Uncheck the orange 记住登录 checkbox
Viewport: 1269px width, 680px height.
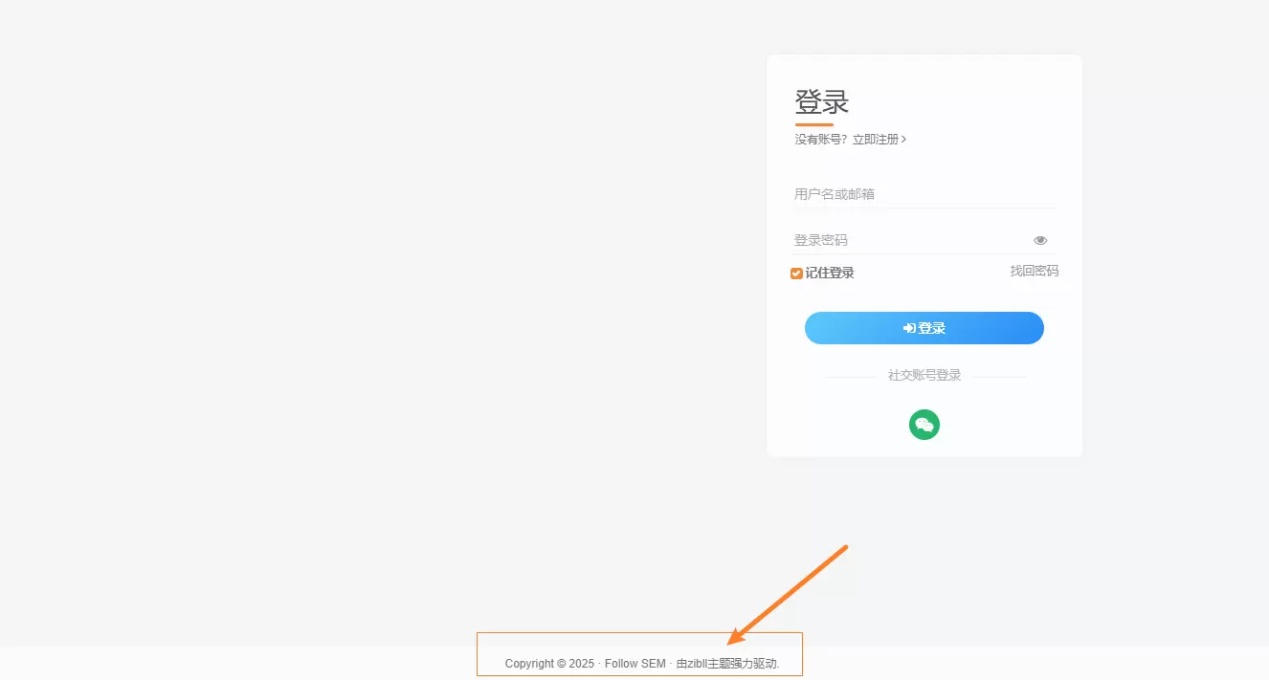tap(796, 274)
